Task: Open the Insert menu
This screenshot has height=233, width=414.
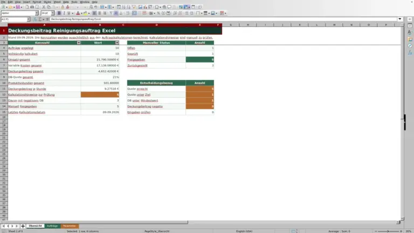Action: click(26, 2)
